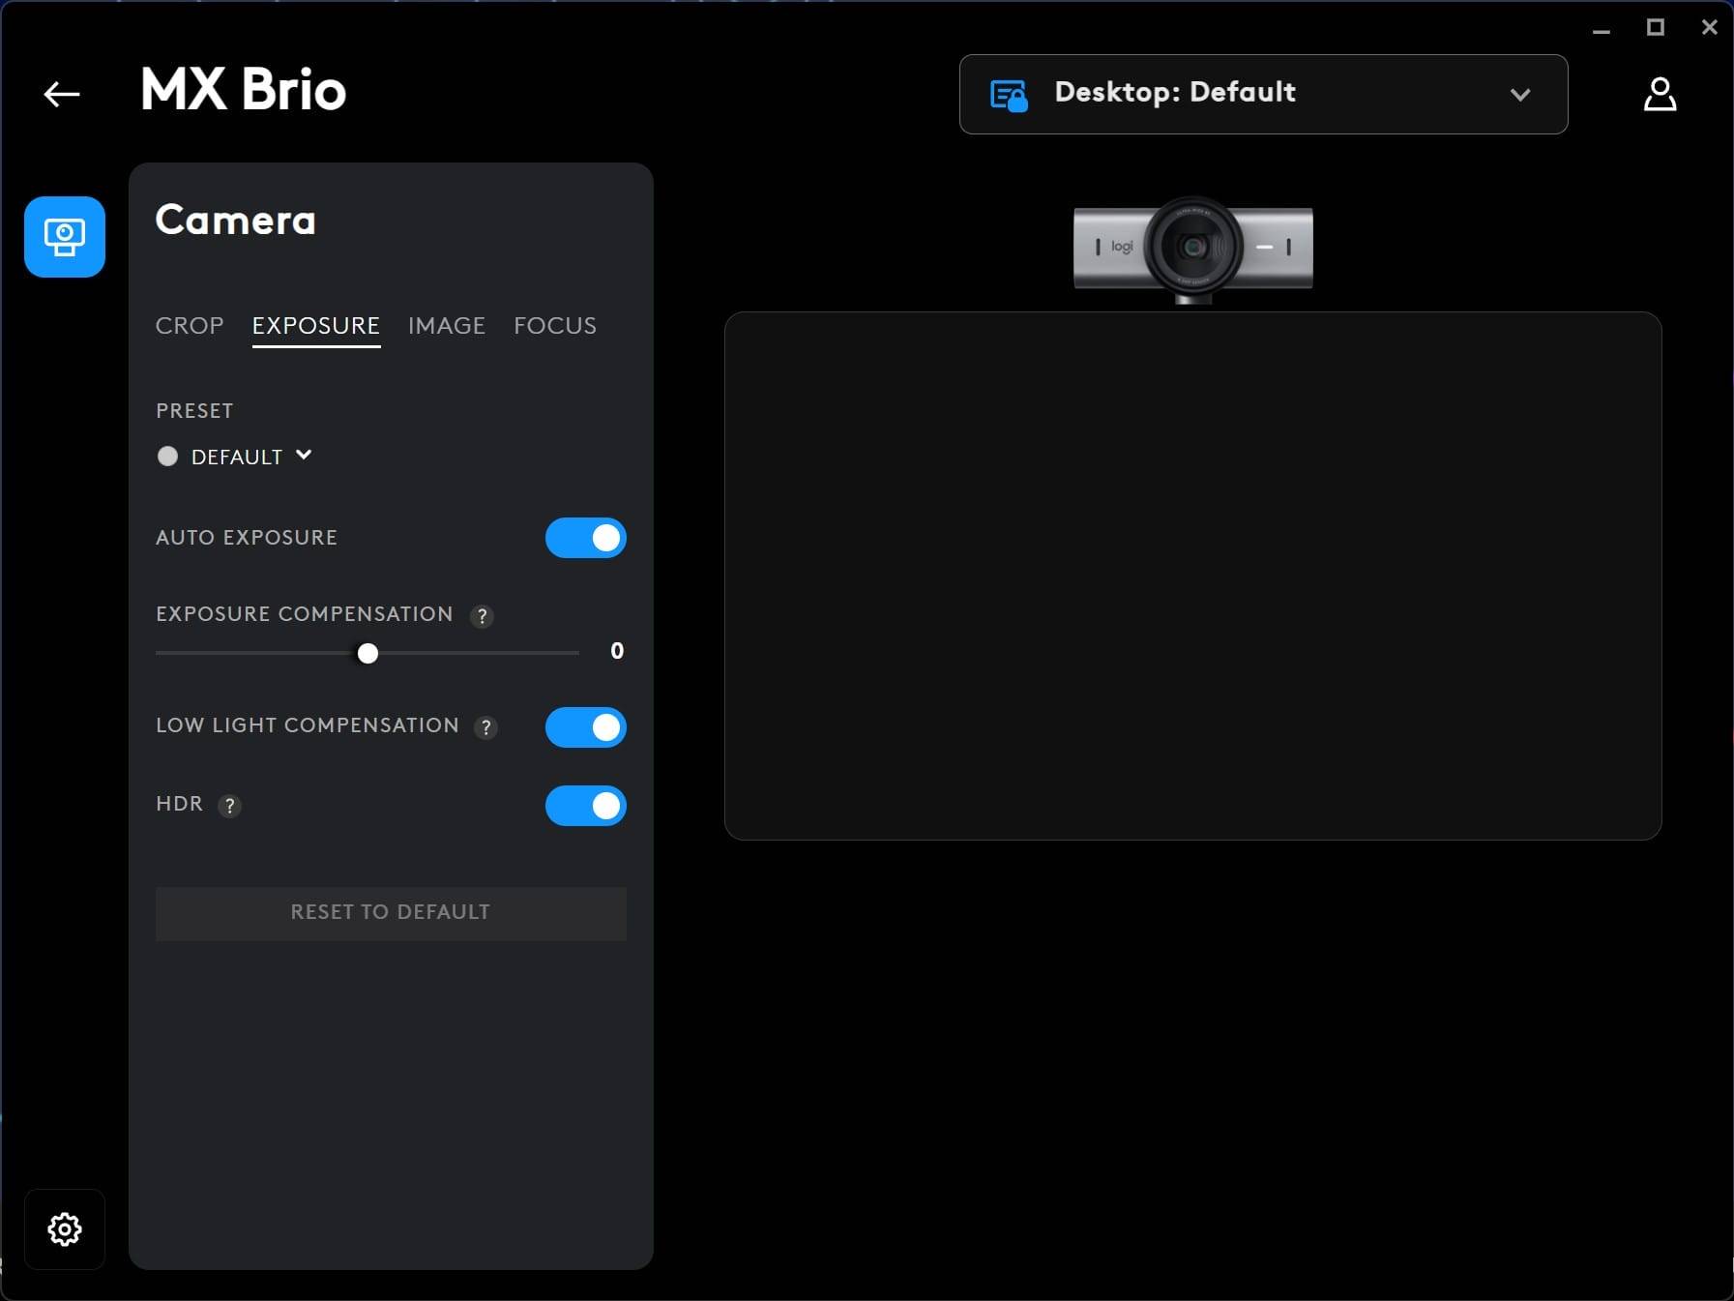This screenshot has width=1734, height=1301.
Task: Show help for Low Light Compensation
Action: tap(486, 727)
